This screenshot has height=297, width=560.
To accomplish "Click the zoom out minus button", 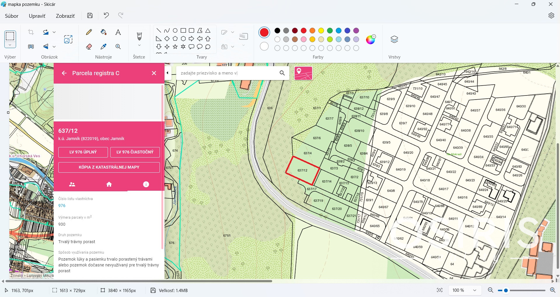I will click(491, 290).
